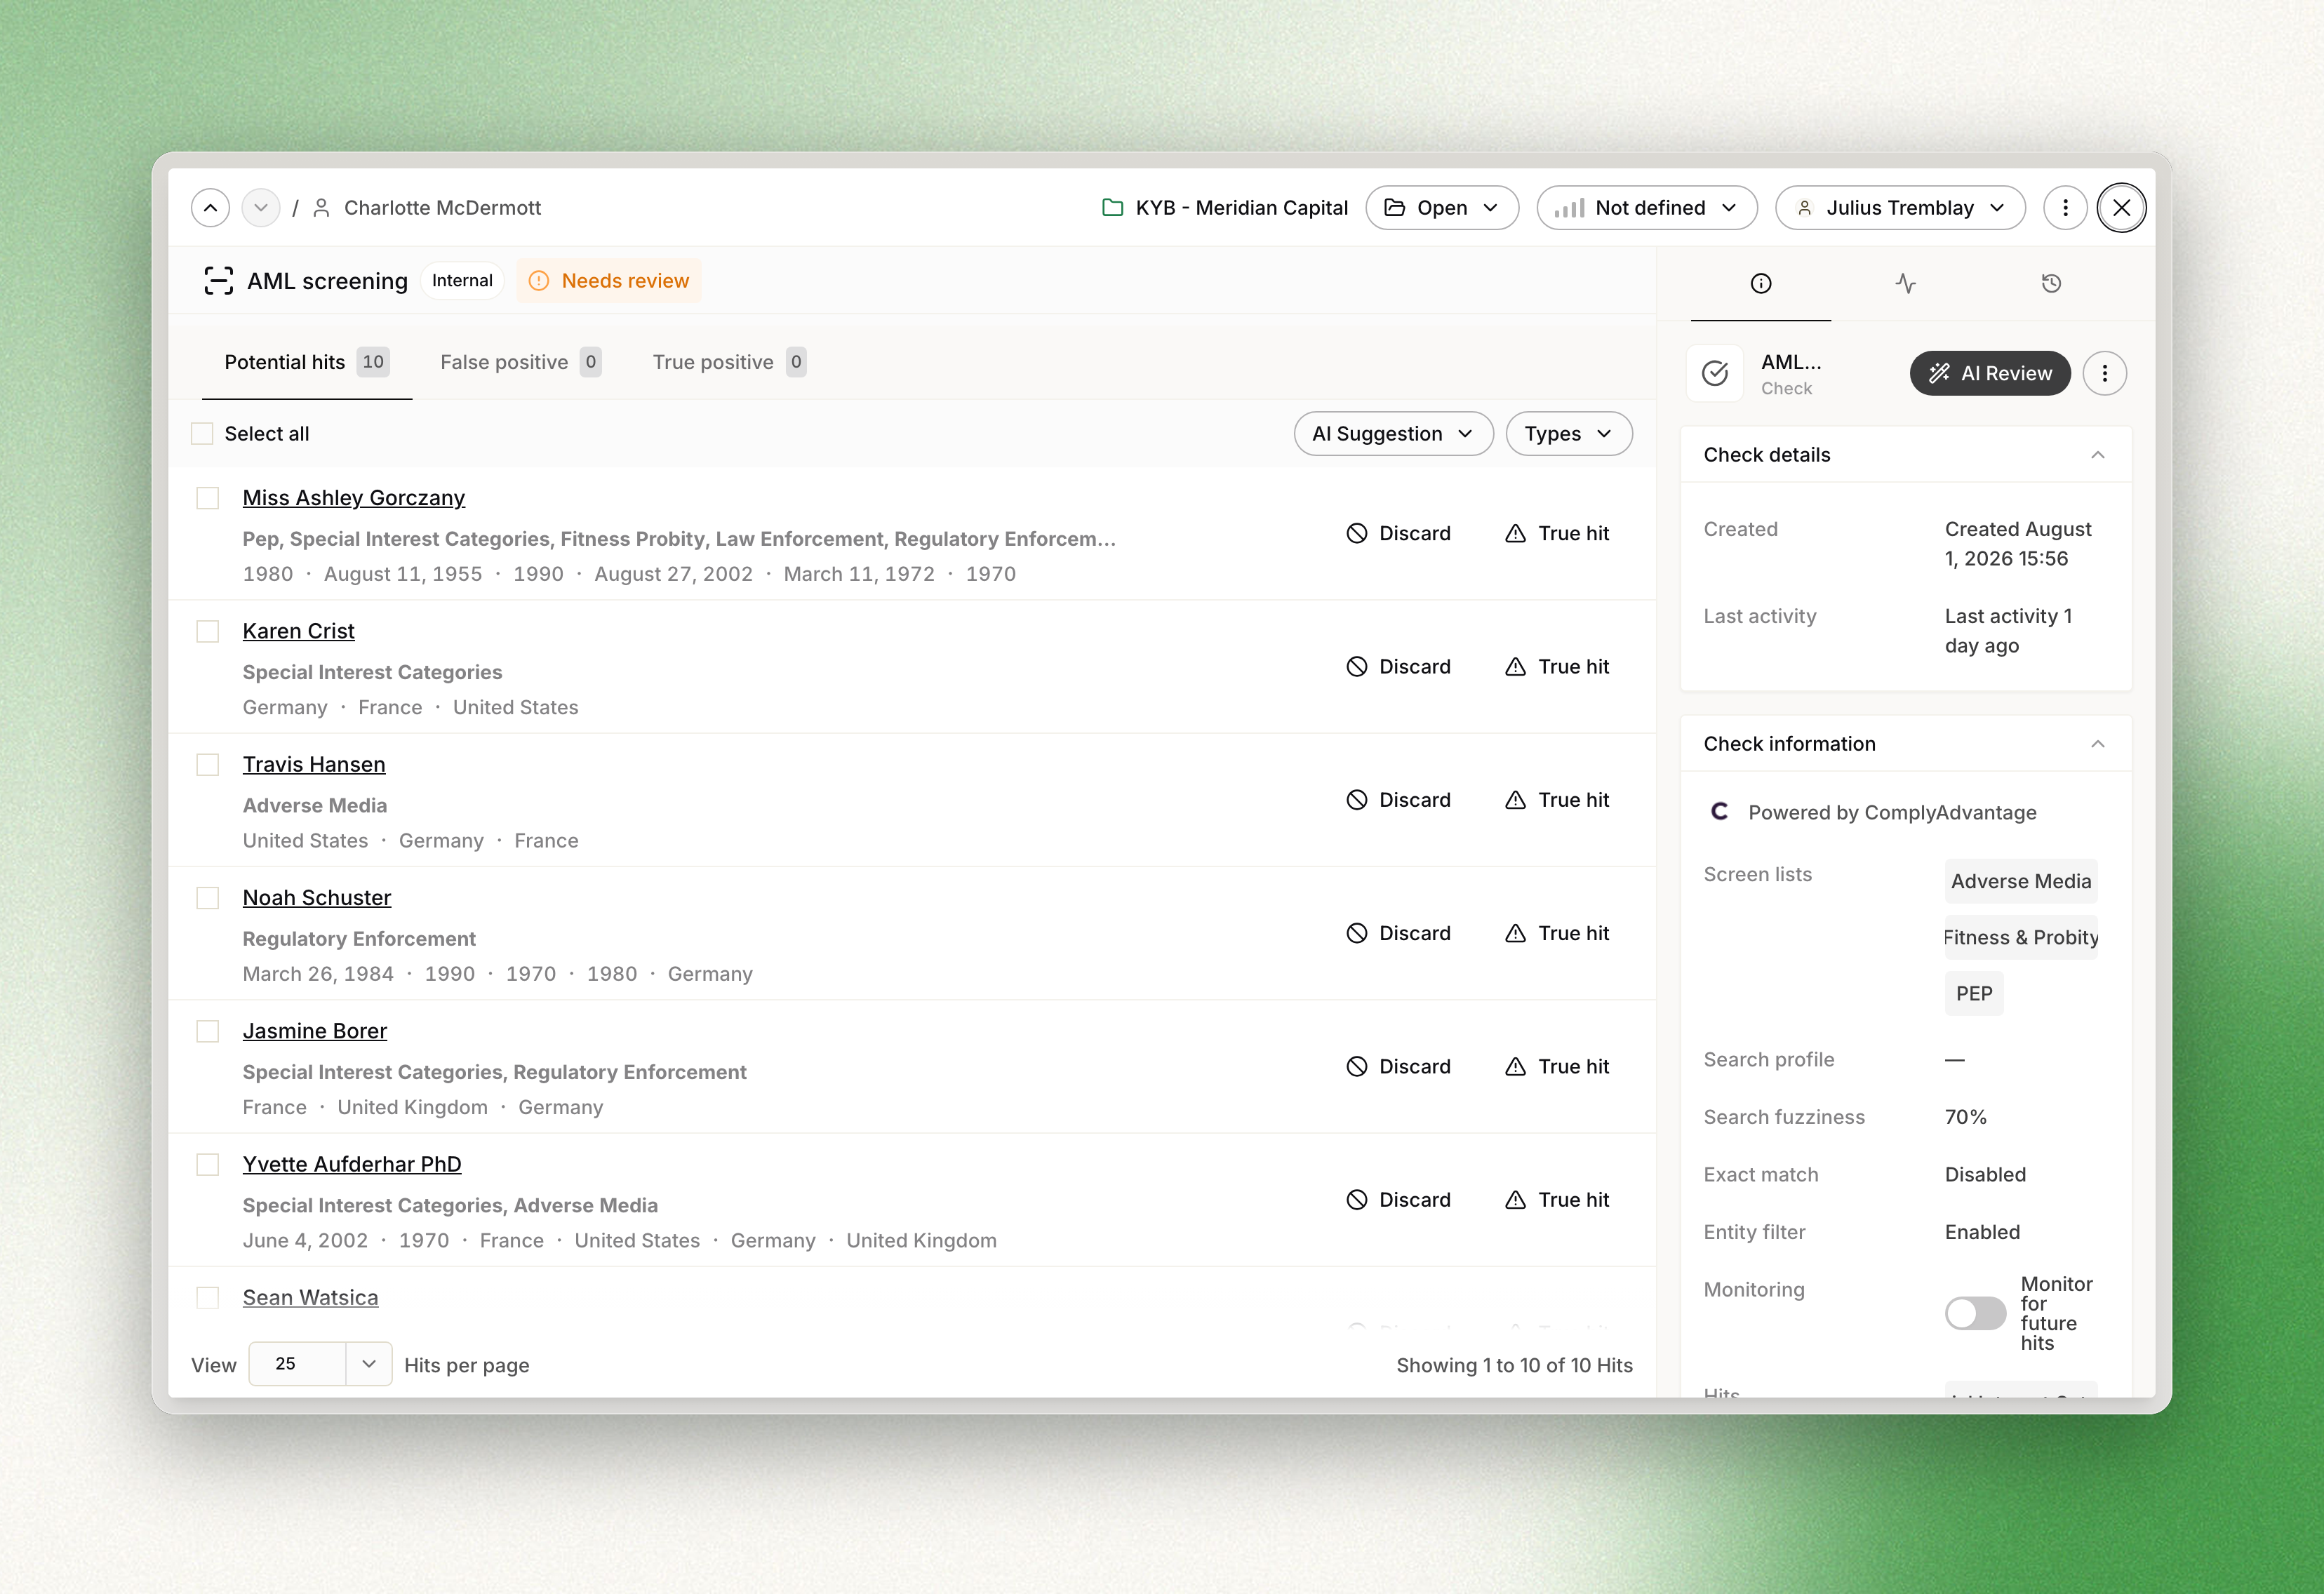Screen dimensions: 2324x1594
Task: Switch to the False positive tab
Action: pos(520,362)
